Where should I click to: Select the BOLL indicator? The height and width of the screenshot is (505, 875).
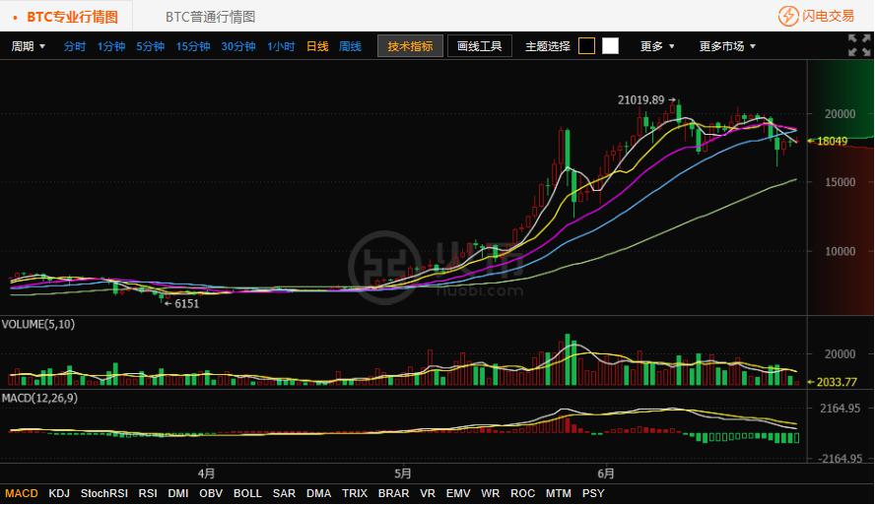point(247,493)
